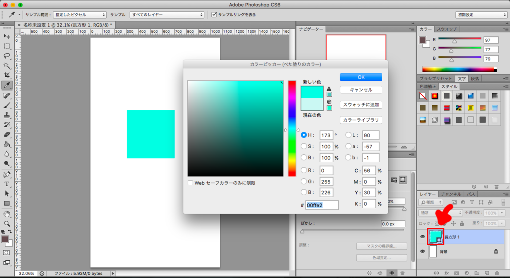
Task: Select the Dodge tool
Action: tap(7, 164)
